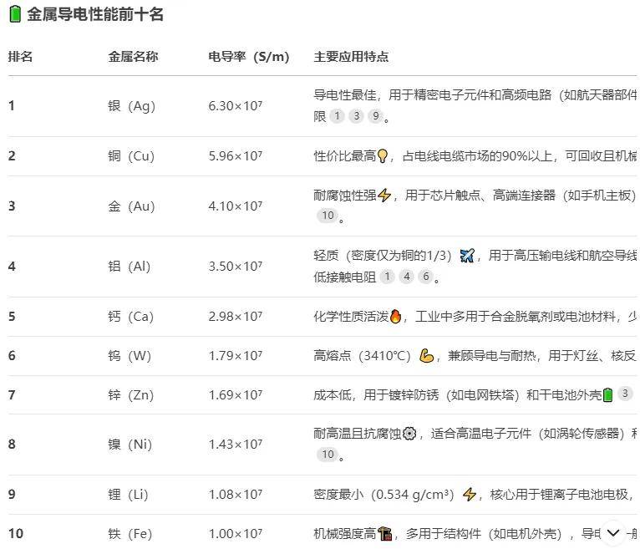The image size is (640, 549).
Task: Click the value 6.30×10⁷
Action: [x=236, y=106]
